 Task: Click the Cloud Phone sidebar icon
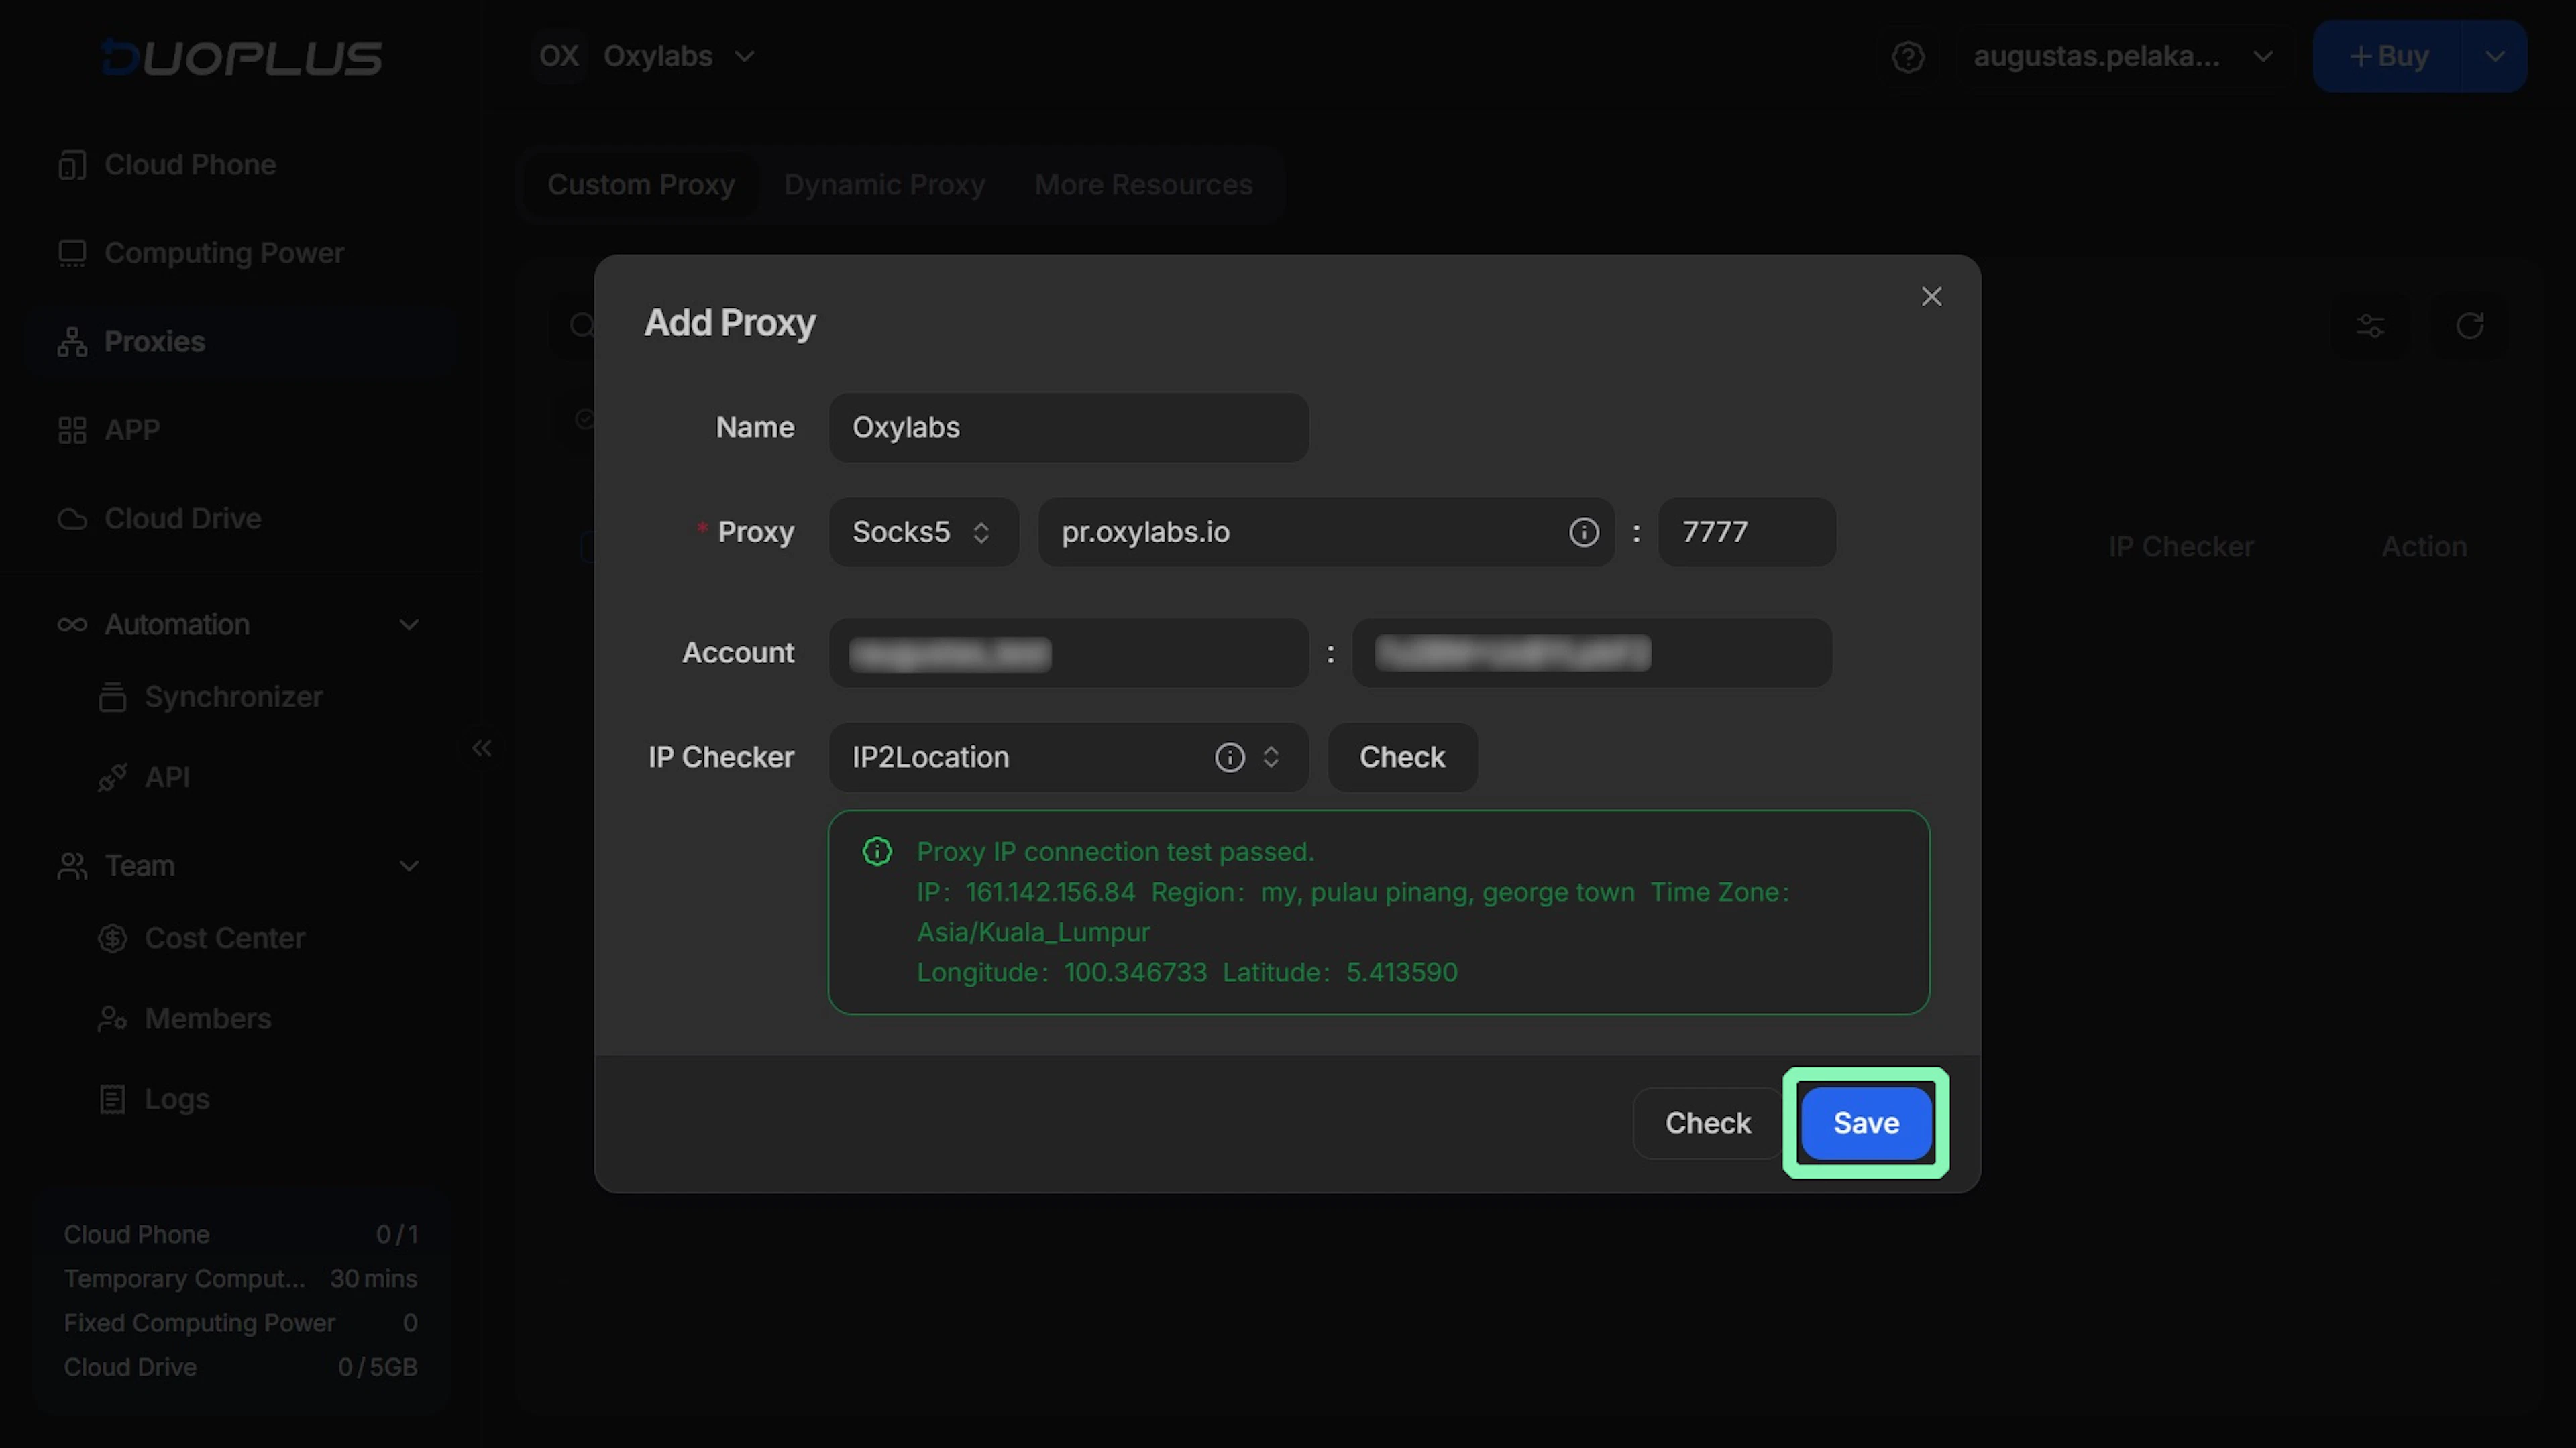tap(72, 165)
